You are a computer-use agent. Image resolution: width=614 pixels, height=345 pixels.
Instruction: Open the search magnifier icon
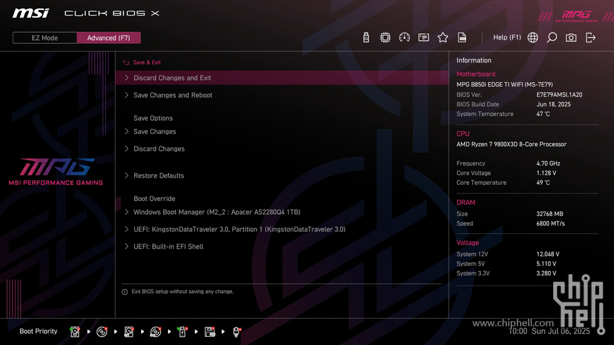pyautogui.click(x=552, y=38)
